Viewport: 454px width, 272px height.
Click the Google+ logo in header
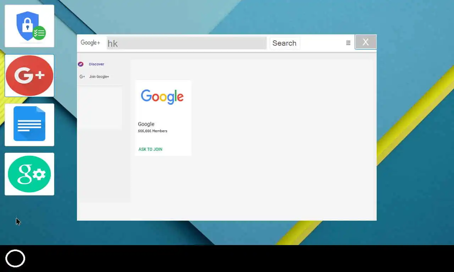click(x=90, y=43)
